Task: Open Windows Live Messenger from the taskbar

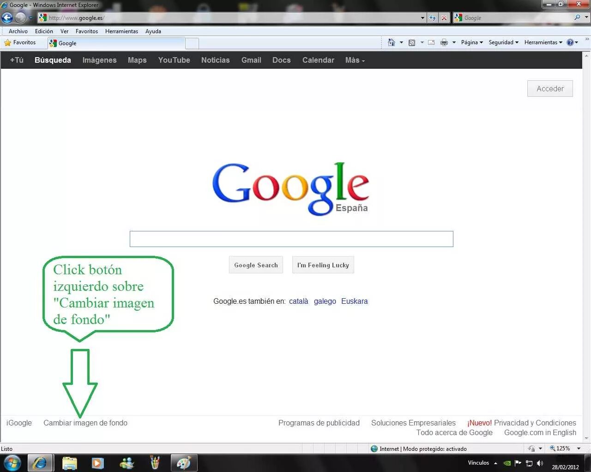Action: 127,463
